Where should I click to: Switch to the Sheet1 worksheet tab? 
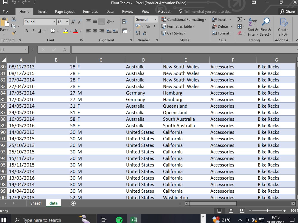click(x=36, y=203)
